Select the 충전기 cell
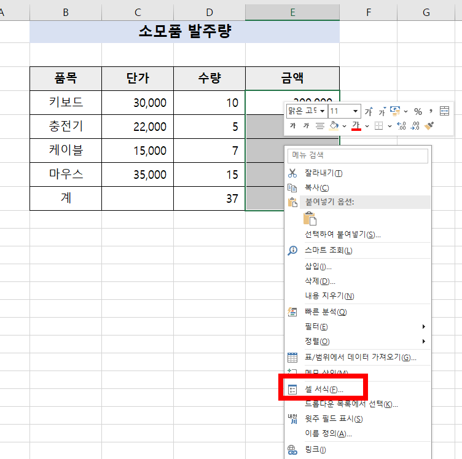The width and height of the screenshot is (462, 459). 66,127
